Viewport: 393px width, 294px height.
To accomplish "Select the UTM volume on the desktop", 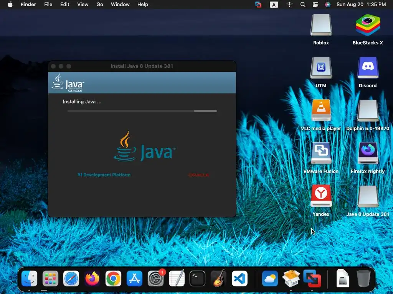I will click(x=321, y=68).
